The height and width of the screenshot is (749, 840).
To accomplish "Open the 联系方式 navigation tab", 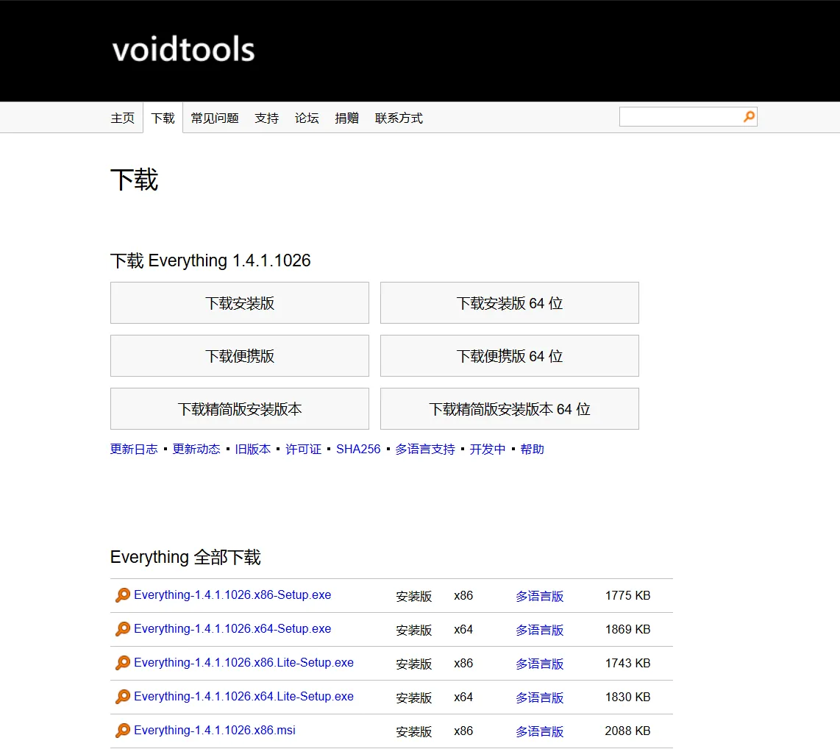I will 399,118.
